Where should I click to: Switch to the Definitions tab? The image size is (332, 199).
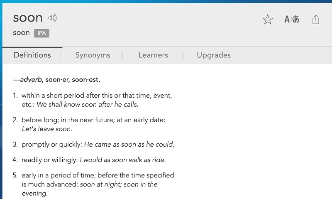32,55
